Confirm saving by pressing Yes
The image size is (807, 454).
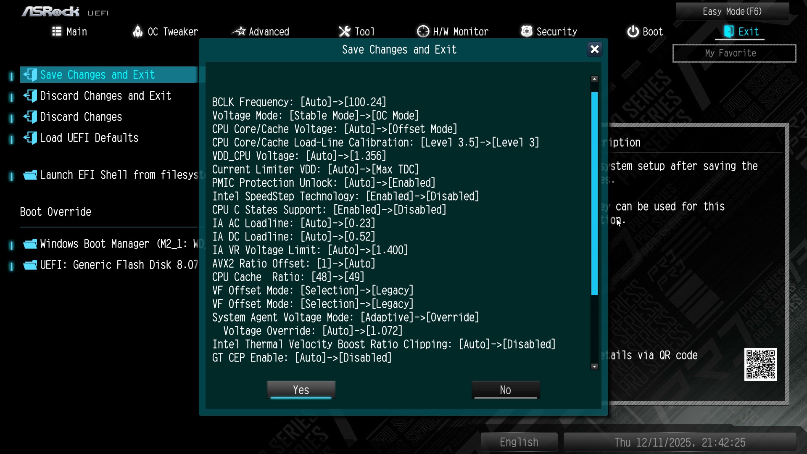tap(301, 390)
